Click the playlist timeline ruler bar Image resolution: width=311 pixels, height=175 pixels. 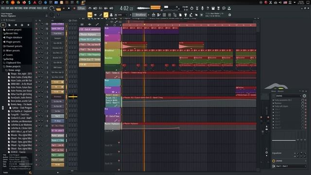[190, 25]
